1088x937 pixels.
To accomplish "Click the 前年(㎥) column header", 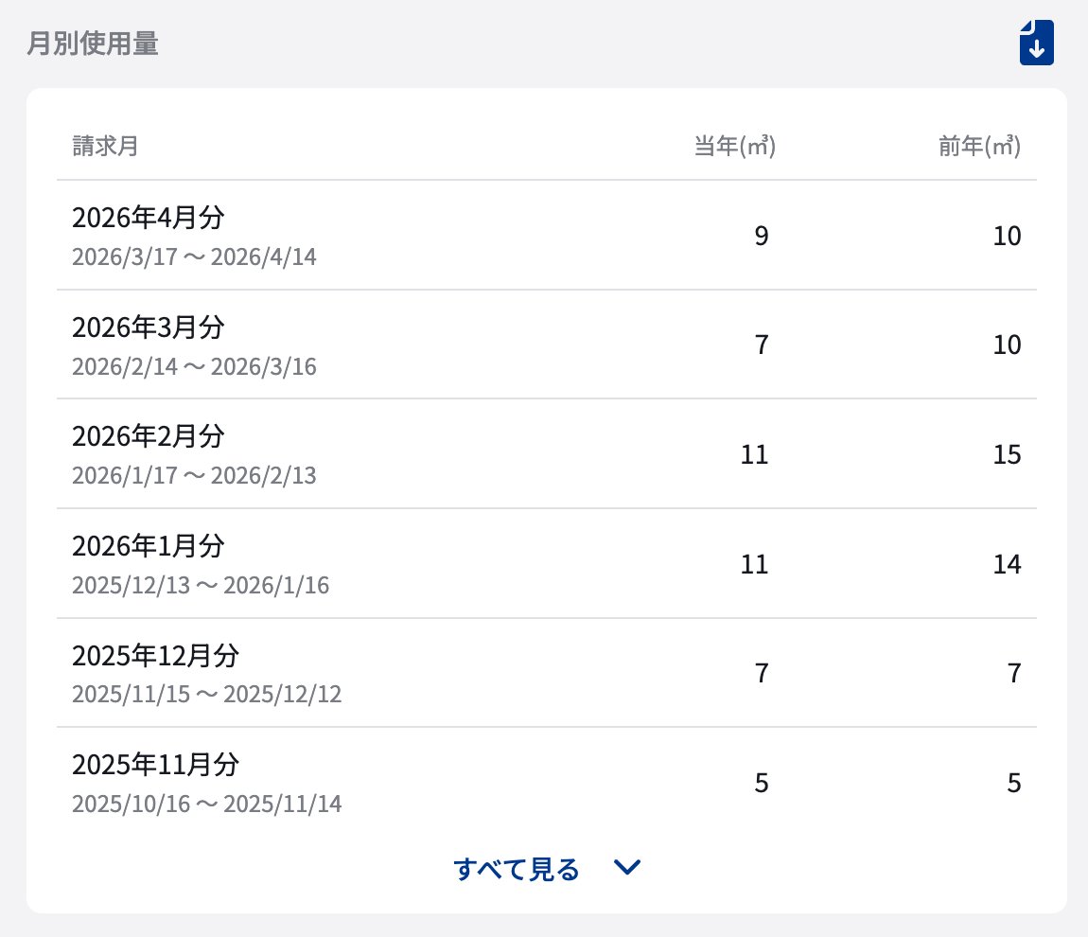I will click(x=979, y=146).
